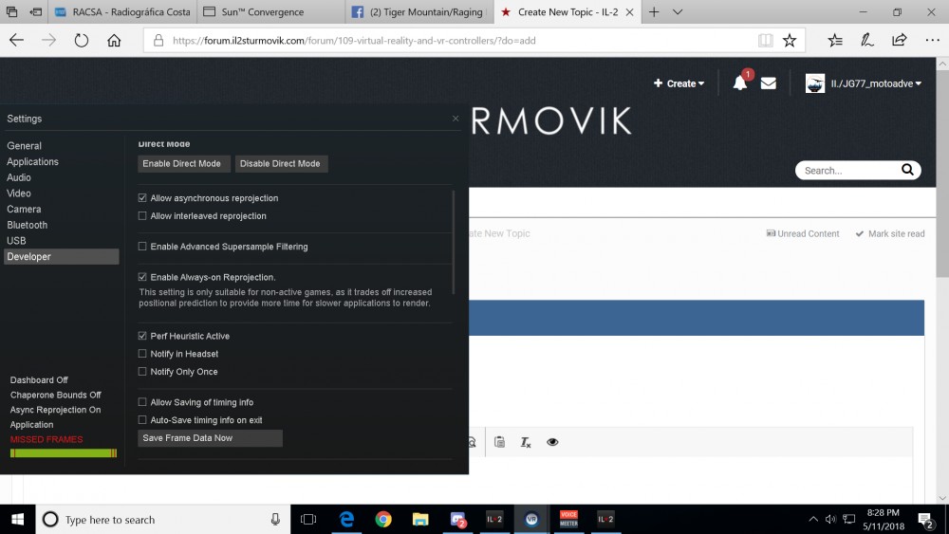
Task: Uncheck Perf Heuristic Active
Action: [142, 336]
